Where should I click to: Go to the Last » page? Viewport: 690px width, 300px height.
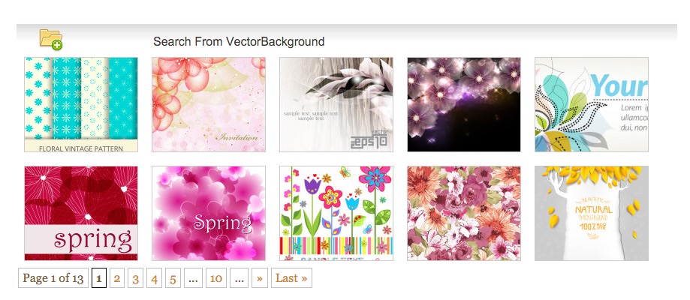pyautogui.click(x=292, y=278)
